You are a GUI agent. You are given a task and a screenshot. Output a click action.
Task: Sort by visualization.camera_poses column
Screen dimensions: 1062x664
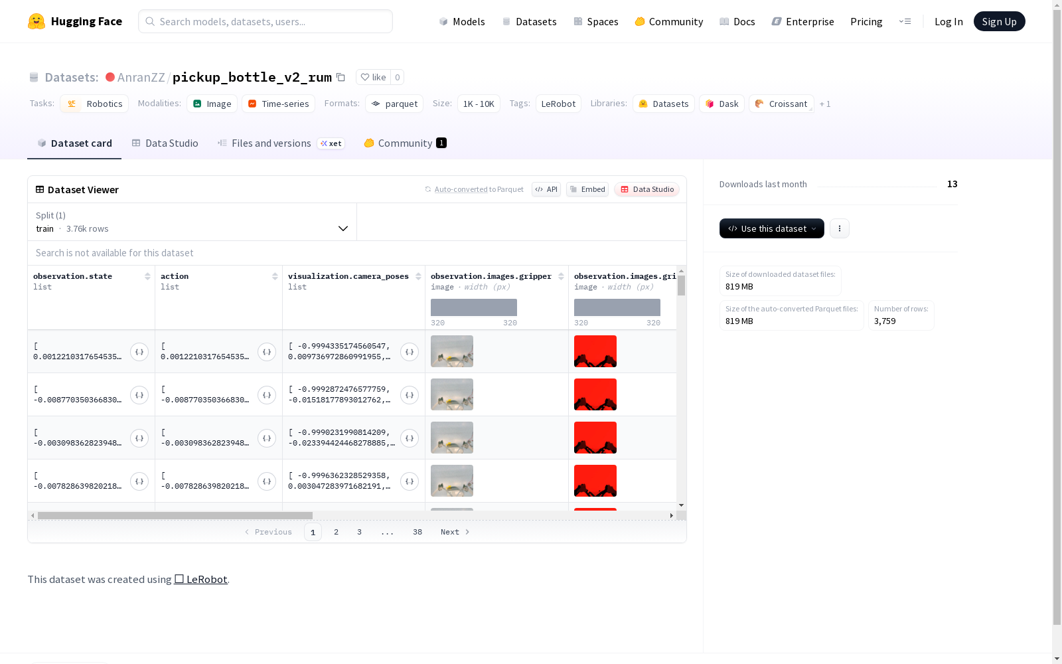pyautogui.click(x=418, y=276)
